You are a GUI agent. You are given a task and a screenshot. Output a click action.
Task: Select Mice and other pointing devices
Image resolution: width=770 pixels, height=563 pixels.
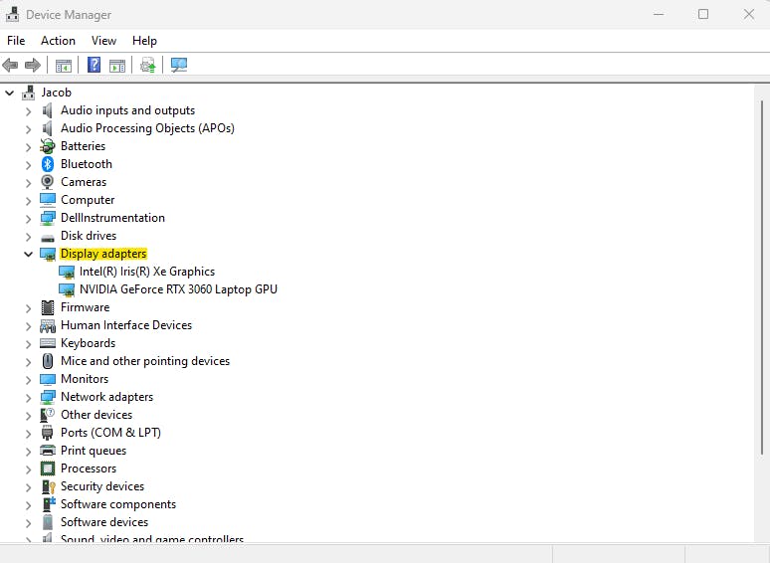(x=145, y=361)
